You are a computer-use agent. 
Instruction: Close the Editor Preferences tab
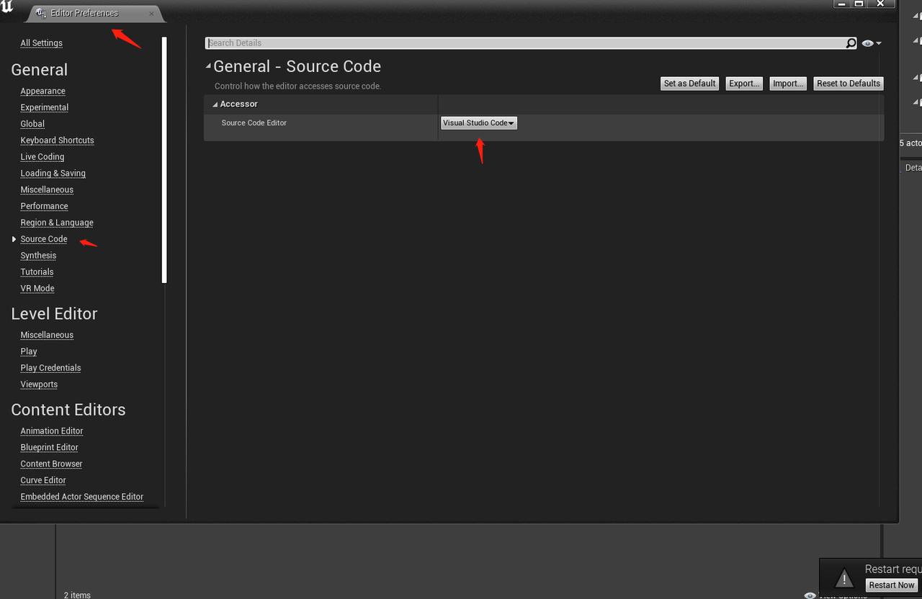[151, 13]
